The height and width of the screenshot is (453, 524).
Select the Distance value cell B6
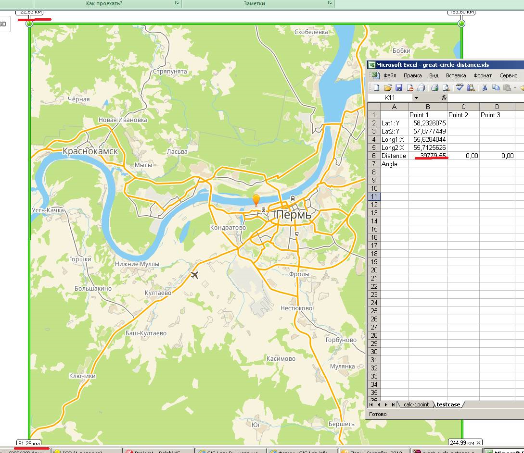coord(427,156)
